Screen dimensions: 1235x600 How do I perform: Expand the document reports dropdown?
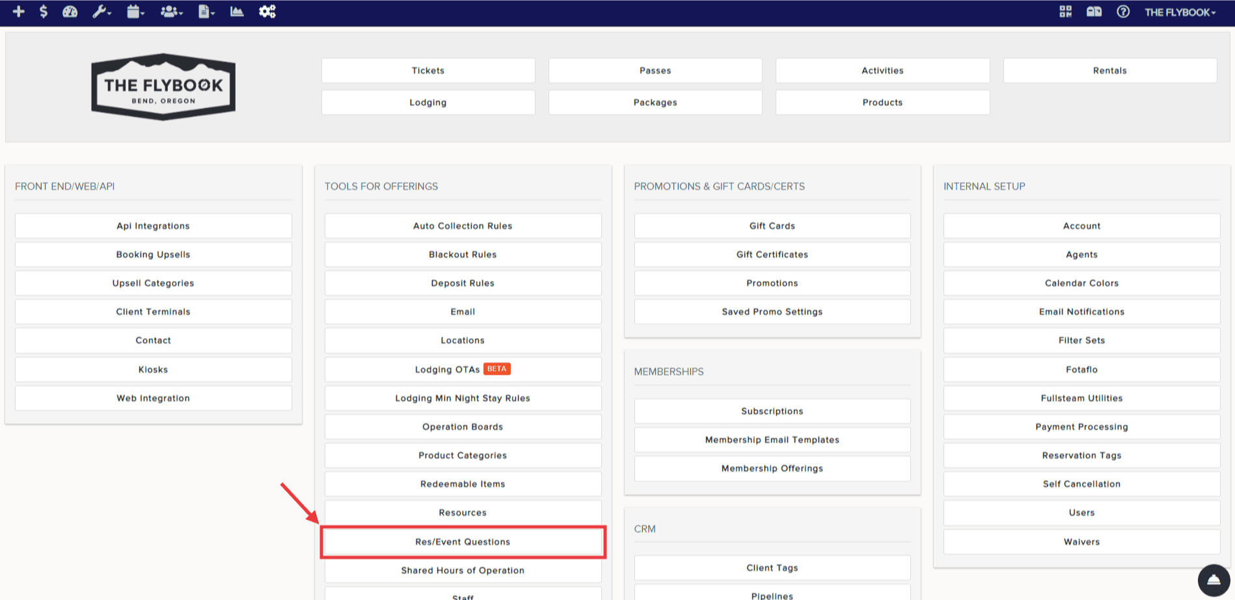(206, 12)
